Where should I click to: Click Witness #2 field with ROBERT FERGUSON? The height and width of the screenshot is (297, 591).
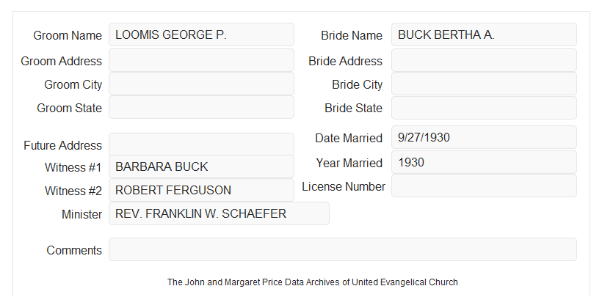(201, 190)
